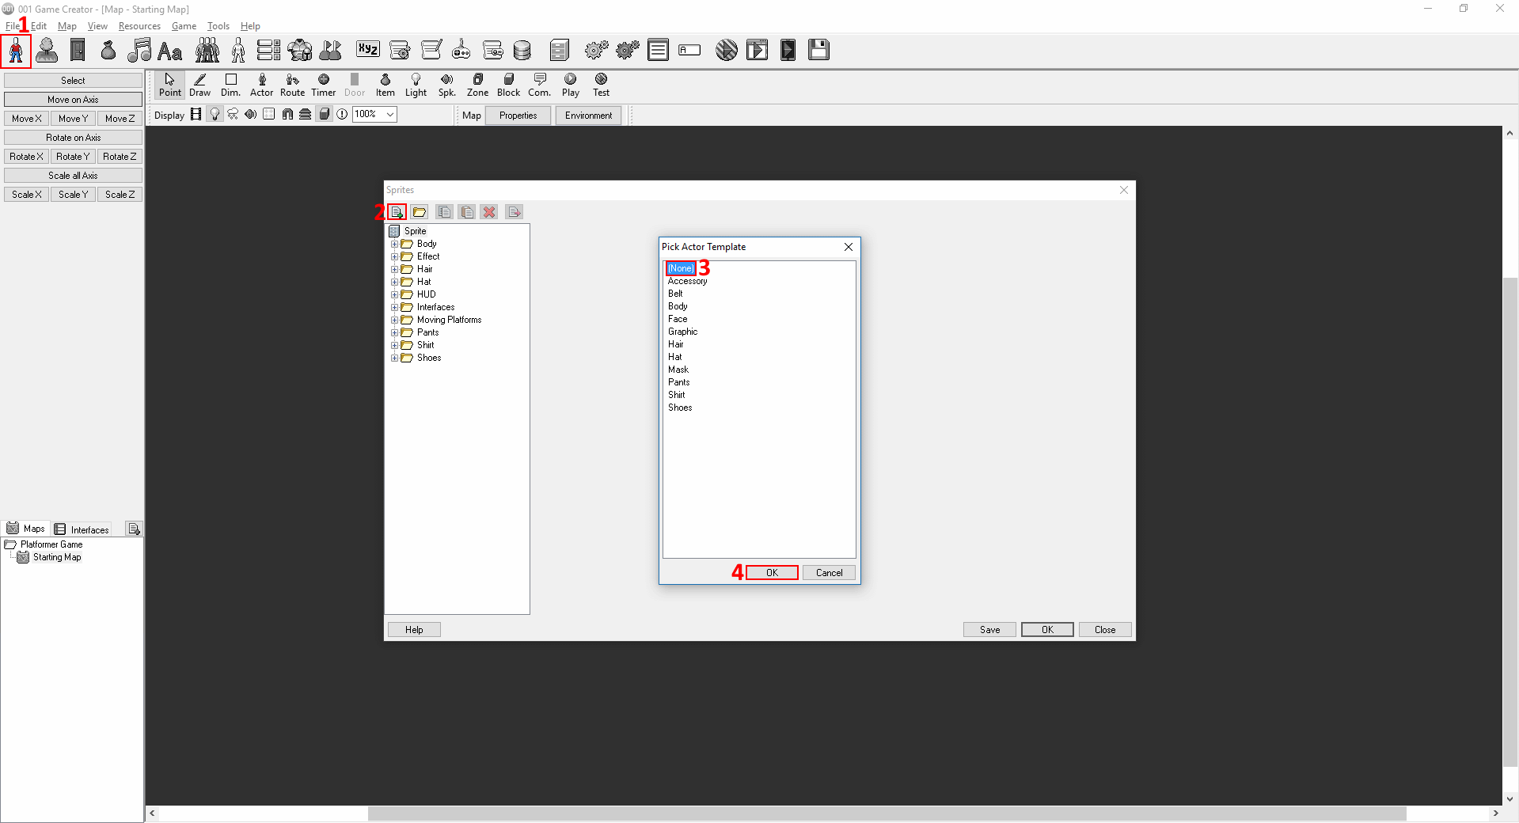This screenshot has height=823, width=1519.
Task: Open the Edit menu
Action: click(39, 26)
